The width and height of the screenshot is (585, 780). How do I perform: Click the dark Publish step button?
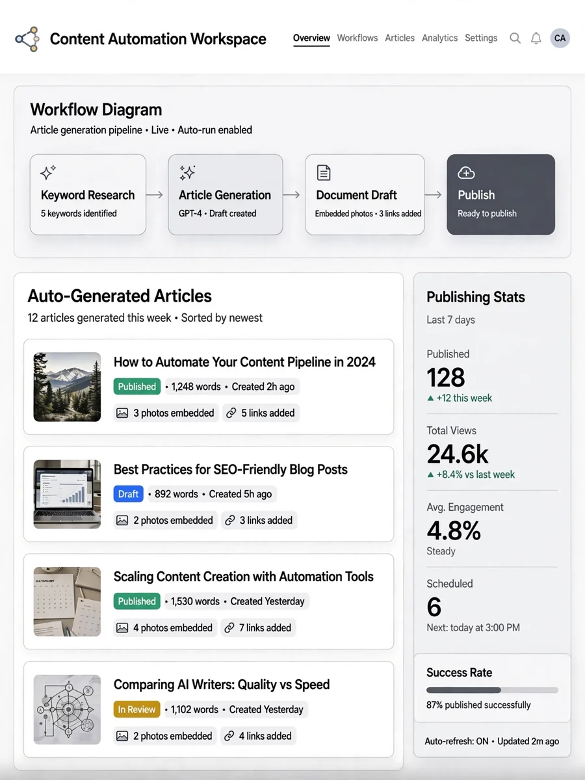[x=501, y=194]
